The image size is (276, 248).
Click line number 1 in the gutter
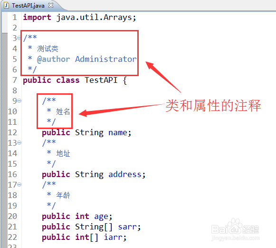click(x=15, y=18)
